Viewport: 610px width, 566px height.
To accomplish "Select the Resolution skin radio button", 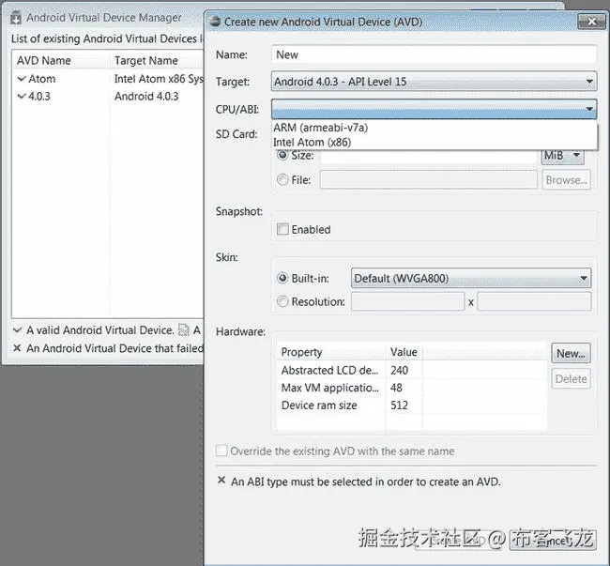I will (282, 301).
